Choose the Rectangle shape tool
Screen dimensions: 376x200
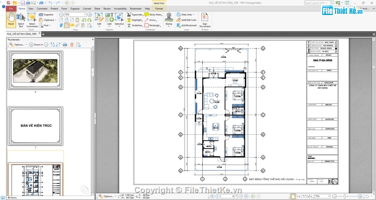tap(152, 25)
